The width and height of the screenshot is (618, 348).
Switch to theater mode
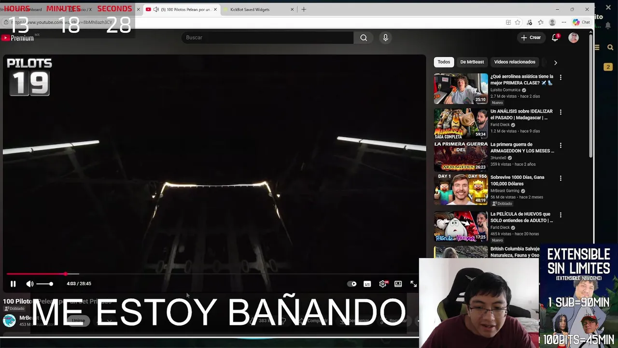[x=398, y=284]
